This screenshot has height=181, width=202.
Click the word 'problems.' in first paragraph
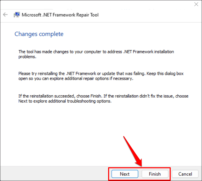[27, 57]
